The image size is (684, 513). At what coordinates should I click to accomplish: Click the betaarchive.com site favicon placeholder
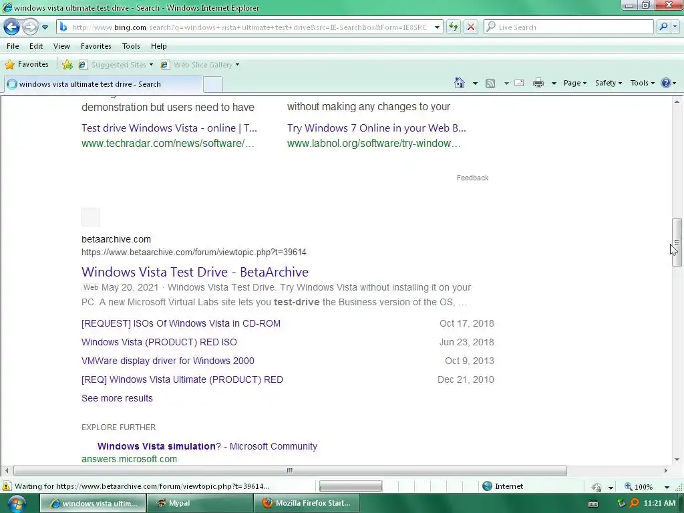coord(91,217)
